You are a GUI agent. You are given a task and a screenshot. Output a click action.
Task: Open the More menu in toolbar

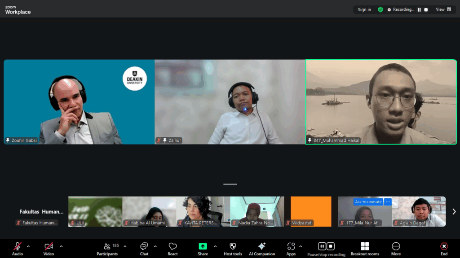396,246
